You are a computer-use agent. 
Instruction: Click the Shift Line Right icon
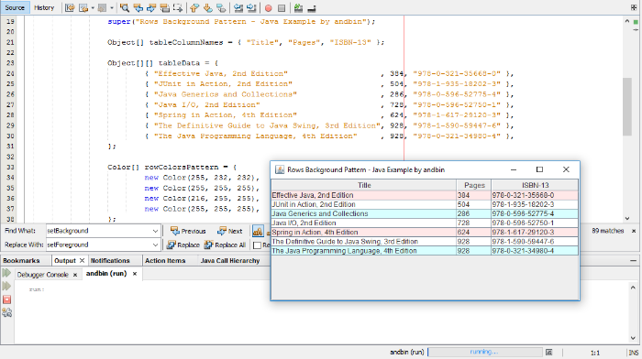[x=251, y=7]
